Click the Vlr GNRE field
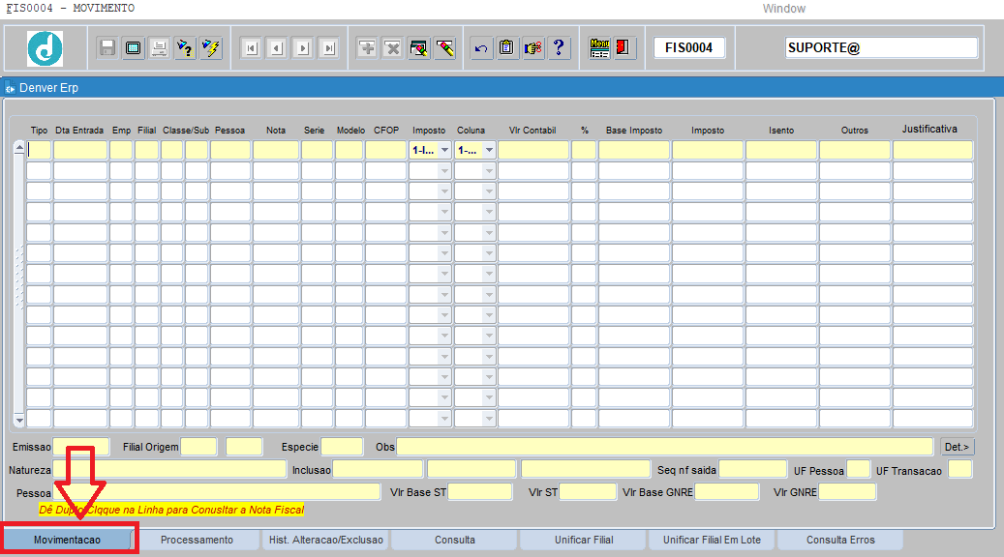The height and width of the screenshot is (557, 1004). pyautogui.click(x=847, y=492)
